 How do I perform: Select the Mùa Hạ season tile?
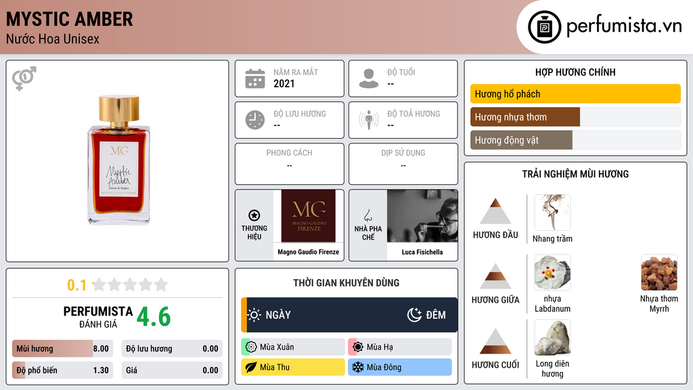point(400,347)
